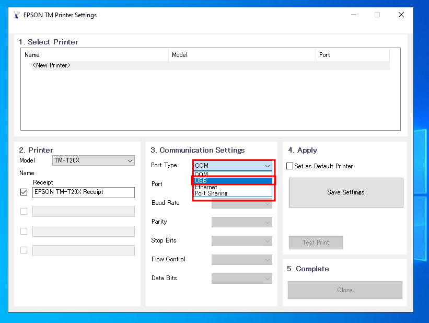Maximize the printer settings window
Screen dimensions: 429x323
click(x=377, y=15)
